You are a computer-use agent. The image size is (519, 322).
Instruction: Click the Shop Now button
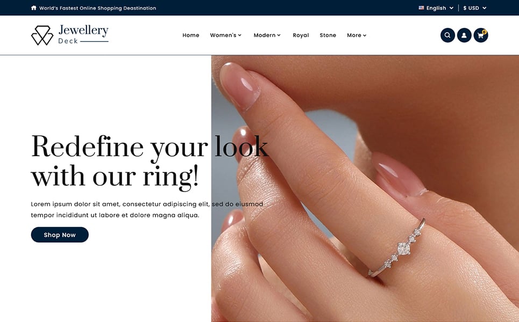coord(60,235)
